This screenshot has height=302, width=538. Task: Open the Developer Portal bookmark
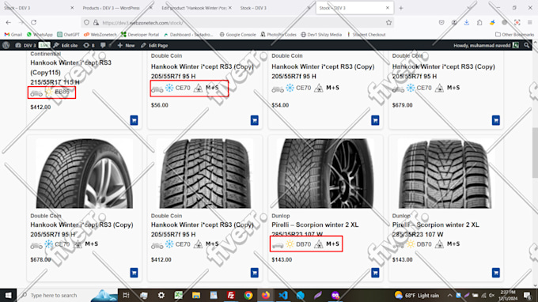click(x=140, y=35)
